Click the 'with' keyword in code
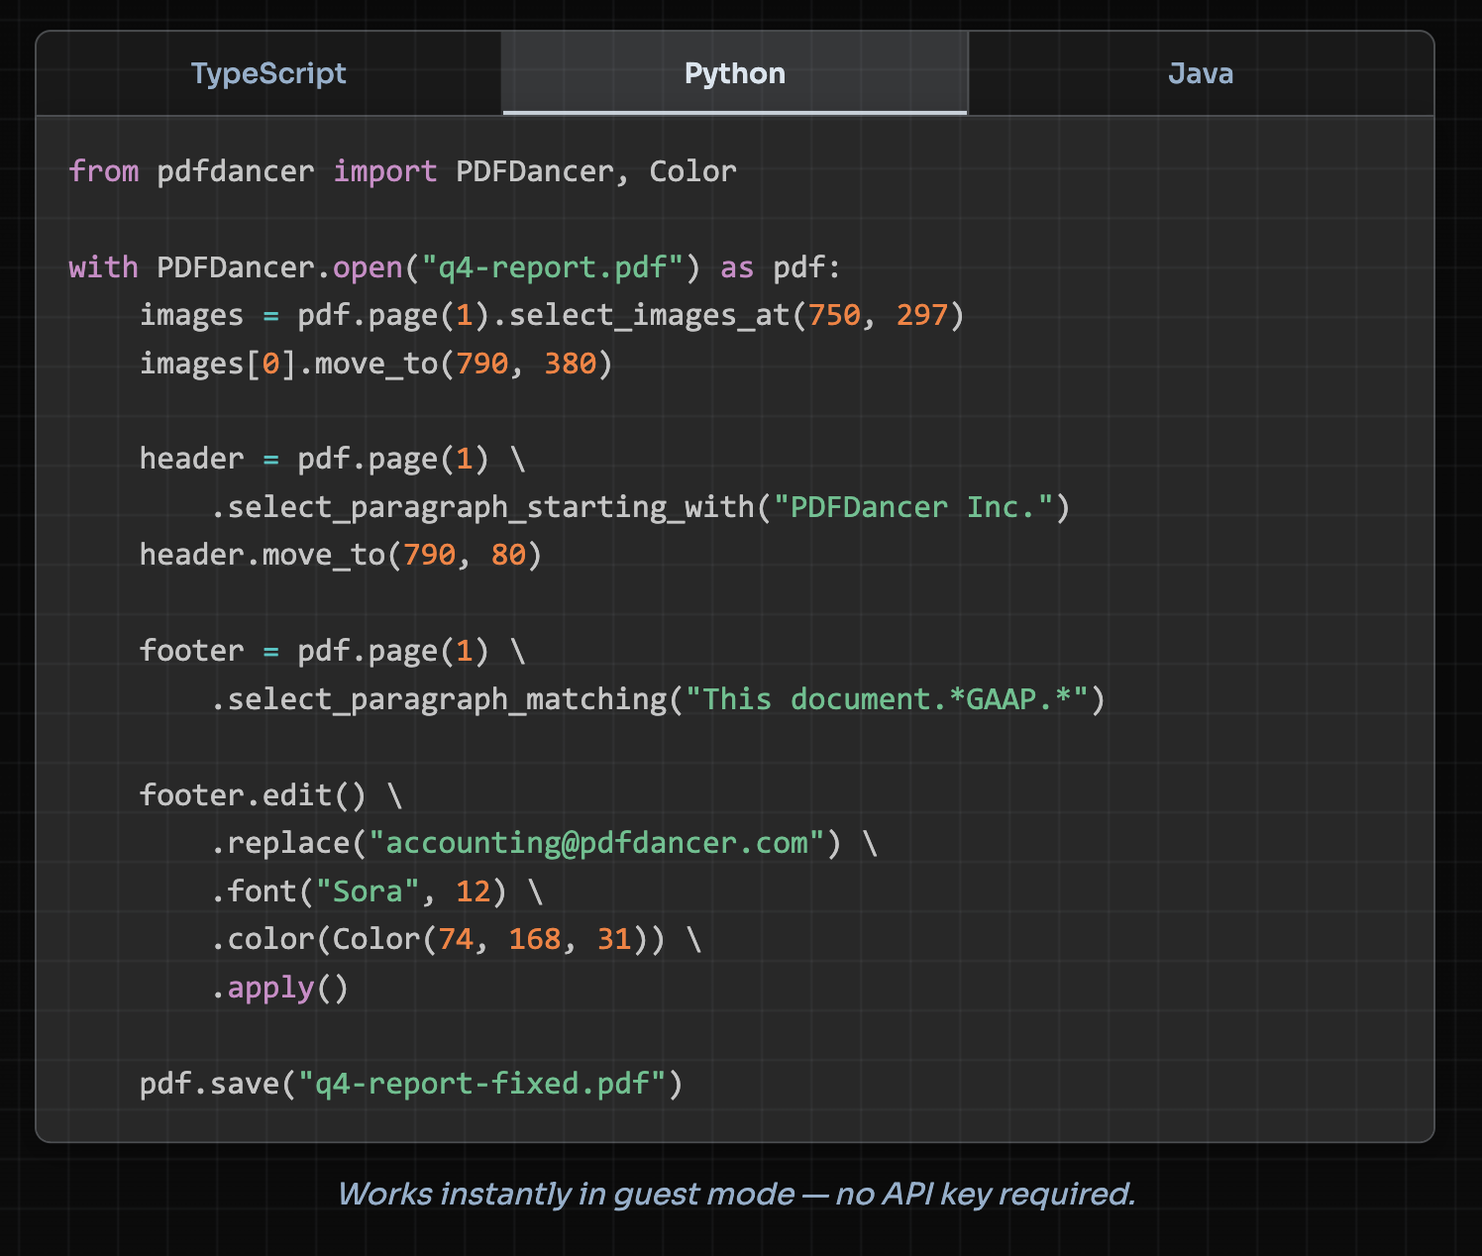This screenshot has height=1256, width=1482. (104, 267)
